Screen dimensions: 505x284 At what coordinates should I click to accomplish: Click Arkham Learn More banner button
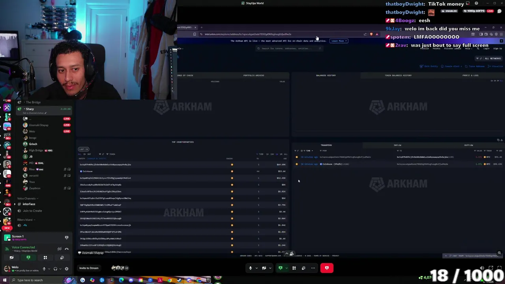tap(339, 41)
